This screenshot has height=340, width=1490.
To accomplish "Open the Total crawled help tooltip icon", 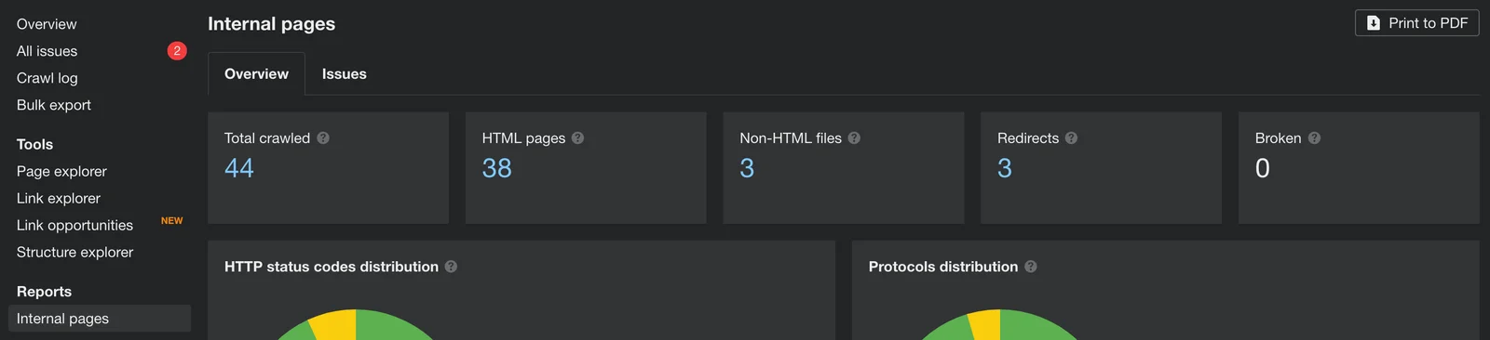I will point(323,137).
